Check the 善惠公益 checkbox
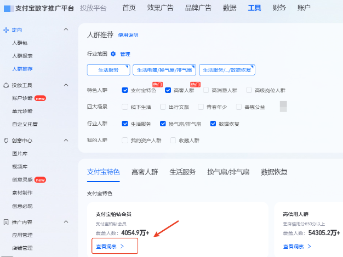 (x=239, y=107)
